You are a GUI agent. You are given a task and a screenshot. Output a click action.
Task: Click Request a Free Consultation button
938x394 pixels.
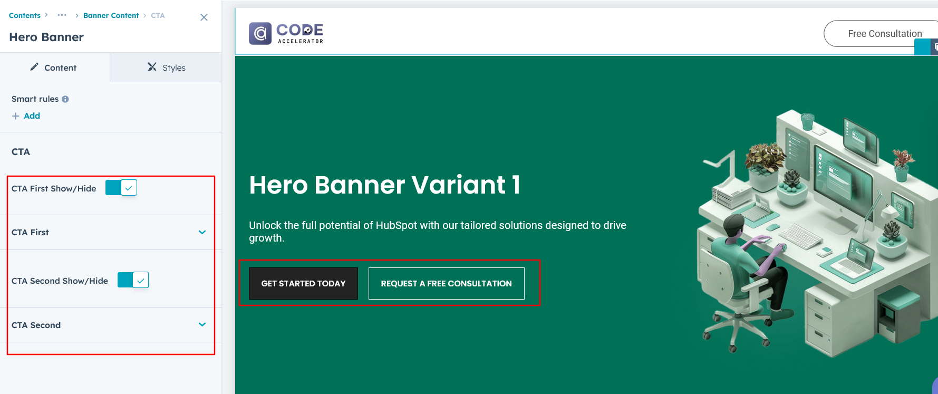(x=446, y=283)
